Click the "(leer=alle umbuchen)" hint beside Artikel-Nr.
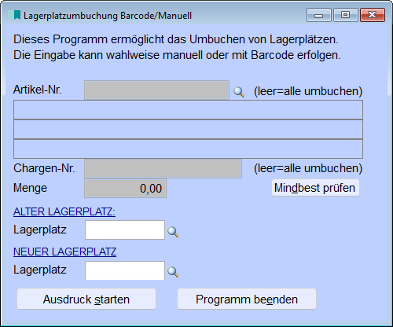The width and height of the screenshot is (393, 327). 308,91
